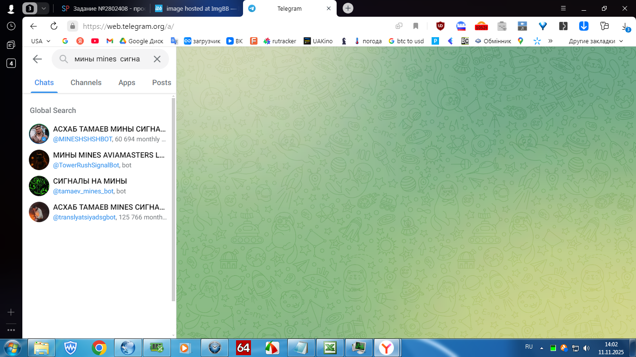This screenshot has height=357, width=636.
Task: Open the СИГНАЛЫ НА МИНЫ result
Action: coord(98,186)
